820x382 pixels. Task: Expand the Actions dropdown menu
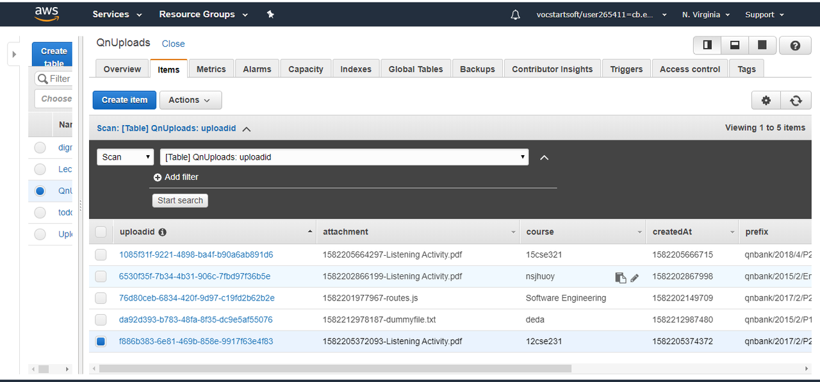tap(190, 100)
